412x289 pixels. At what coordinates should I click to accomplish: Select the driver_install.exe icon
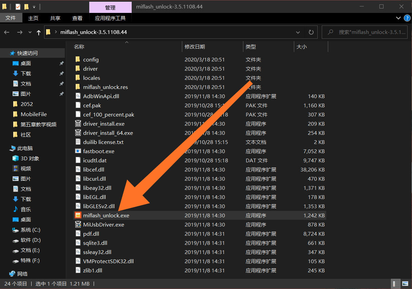[x=78, y=124]
